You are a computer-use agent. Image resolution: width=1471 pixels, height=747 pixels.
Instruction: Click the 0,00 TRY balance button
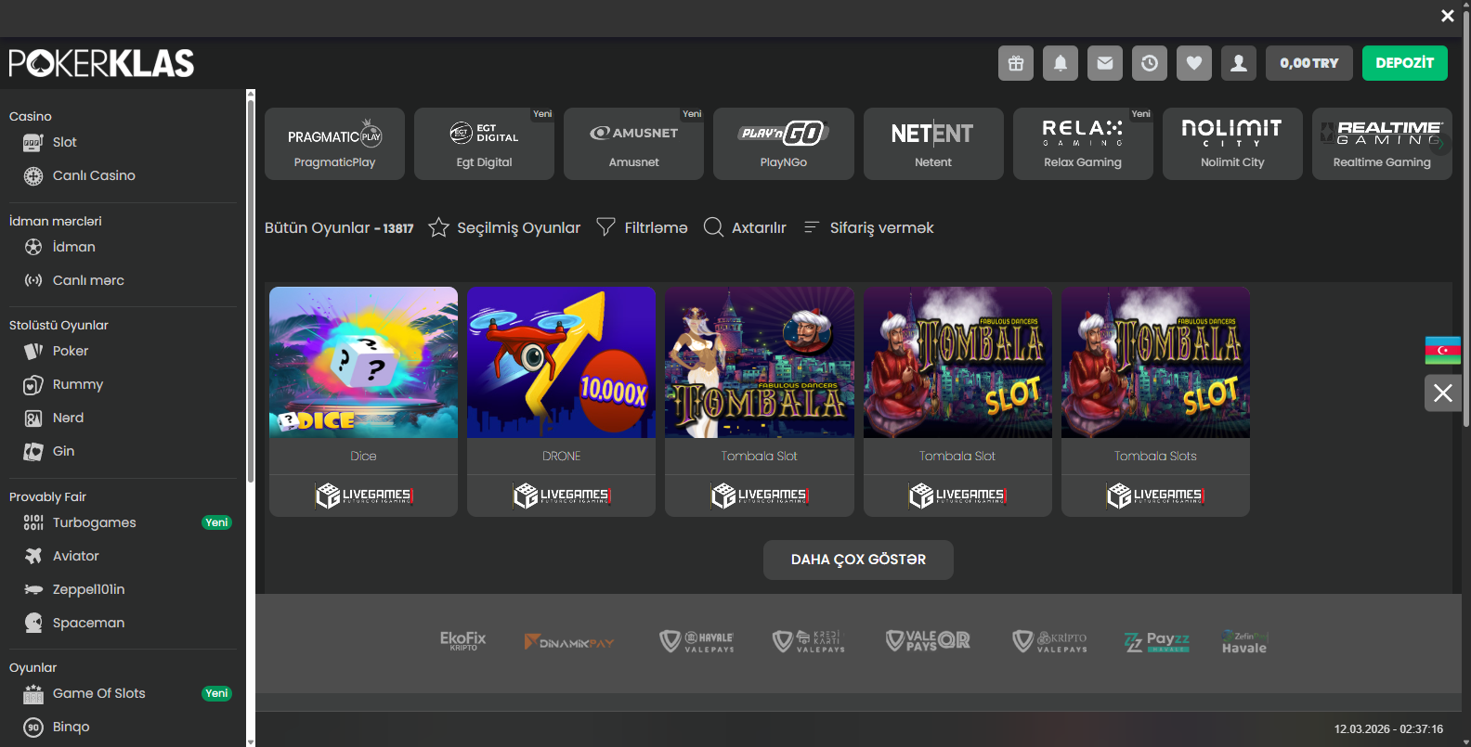point(1309,63)
